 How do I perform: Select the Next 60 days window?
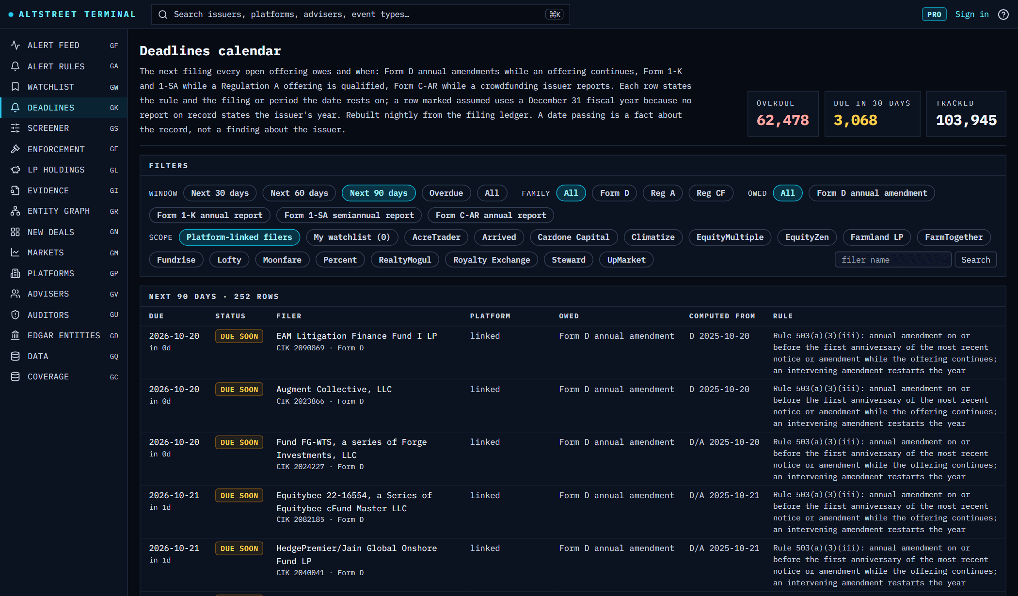299,193
